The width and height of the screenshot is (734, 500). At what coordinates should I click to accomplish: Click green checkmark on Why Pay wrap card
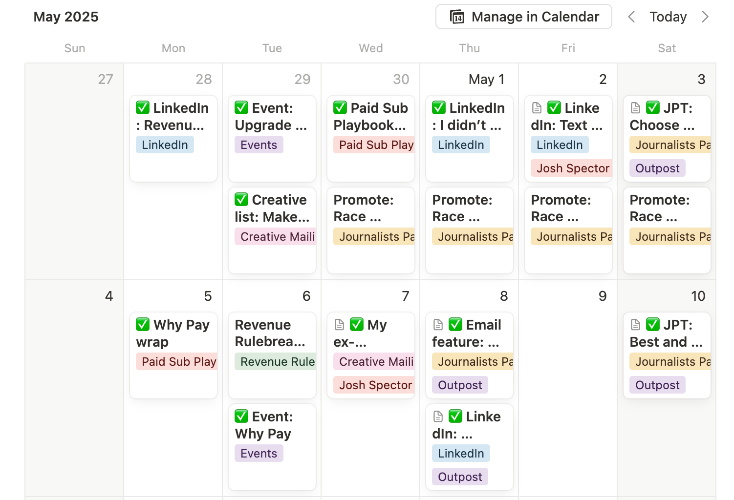pyautogui.click(x=143, y=324)
